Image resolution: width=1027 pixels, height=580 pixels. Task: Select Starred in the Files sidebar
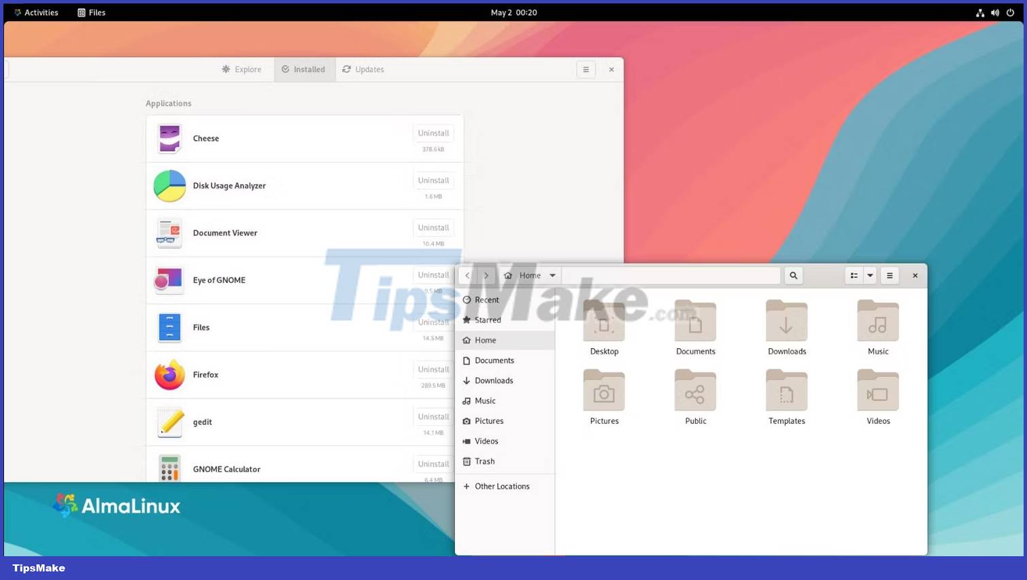pyautogui.click(x=487, y=320)
